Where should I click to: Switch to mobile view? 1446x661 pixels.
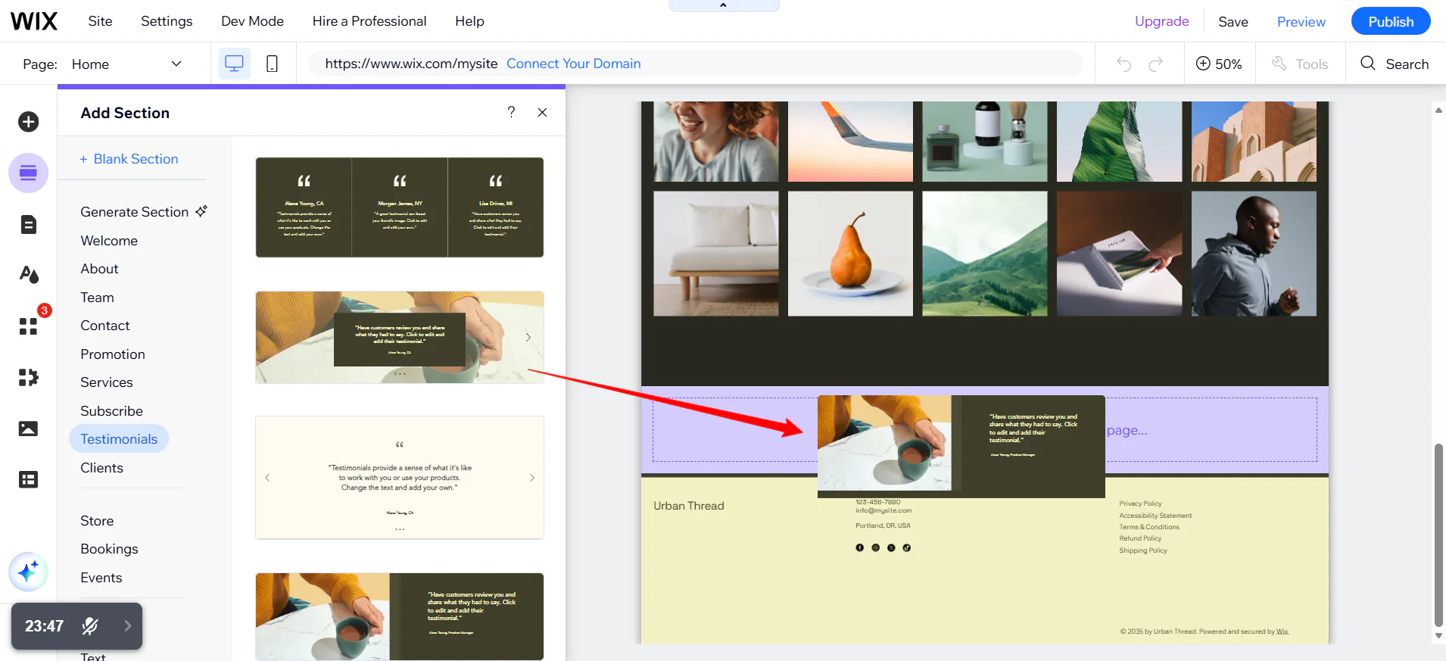click(272, 64)
